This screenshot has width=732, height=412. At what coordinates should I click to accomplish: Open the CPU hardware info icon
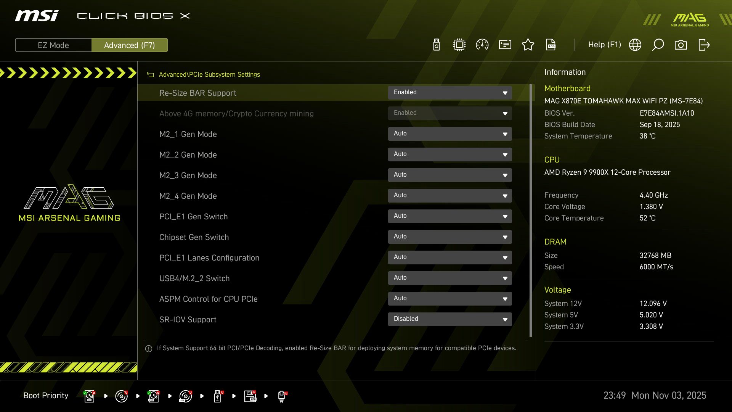[x=459, y=45]
